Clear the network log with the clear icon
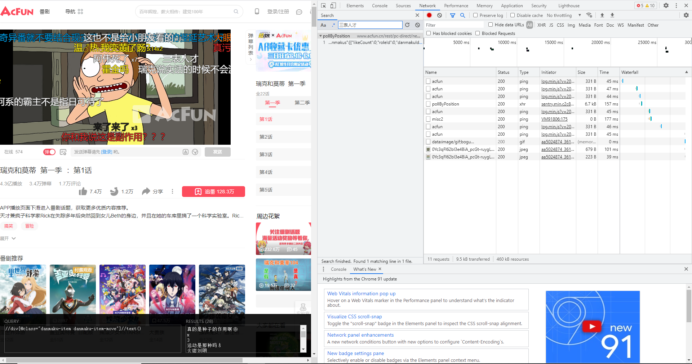The height and width of the screenshot is (364, 692). pos(439,15)
